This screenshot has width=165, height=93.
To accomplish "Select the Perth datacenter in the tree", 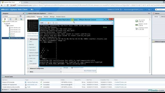I will coord(9,24).
